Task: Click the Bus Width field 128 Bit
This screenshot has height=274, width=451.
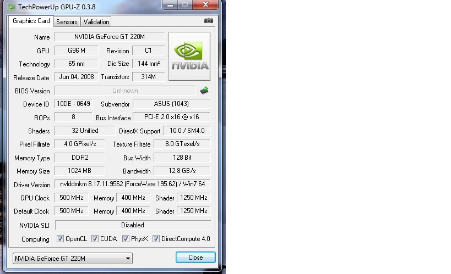Action: 182,158
